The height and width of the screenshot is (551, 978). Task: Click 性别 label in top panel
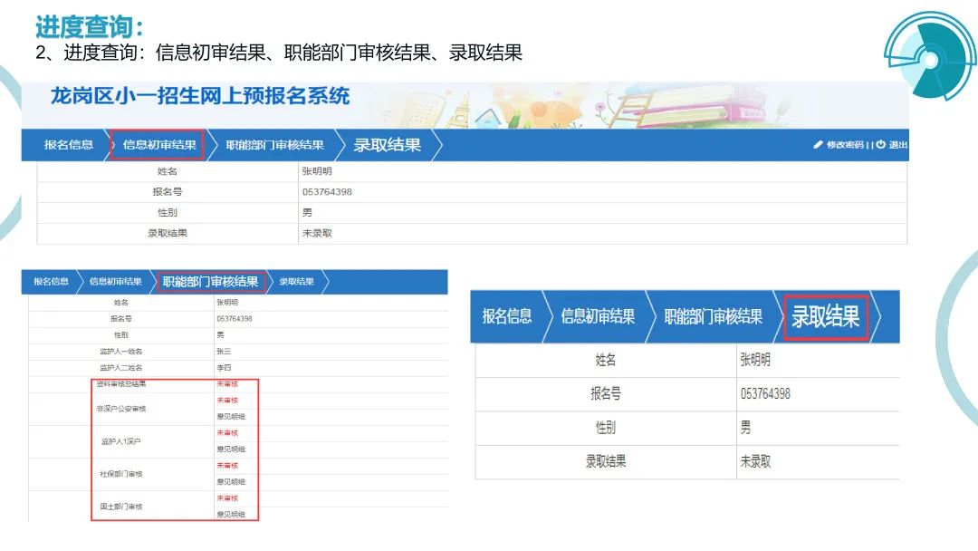coord(168,212)
